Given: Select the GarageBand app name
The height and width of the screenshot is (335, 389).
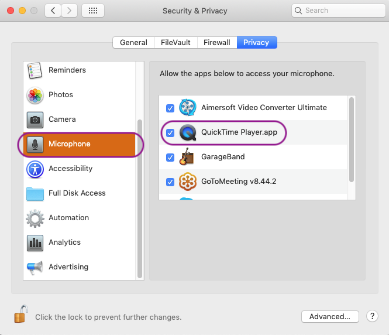Looking at the screenshot, I should tap(223, 157).
